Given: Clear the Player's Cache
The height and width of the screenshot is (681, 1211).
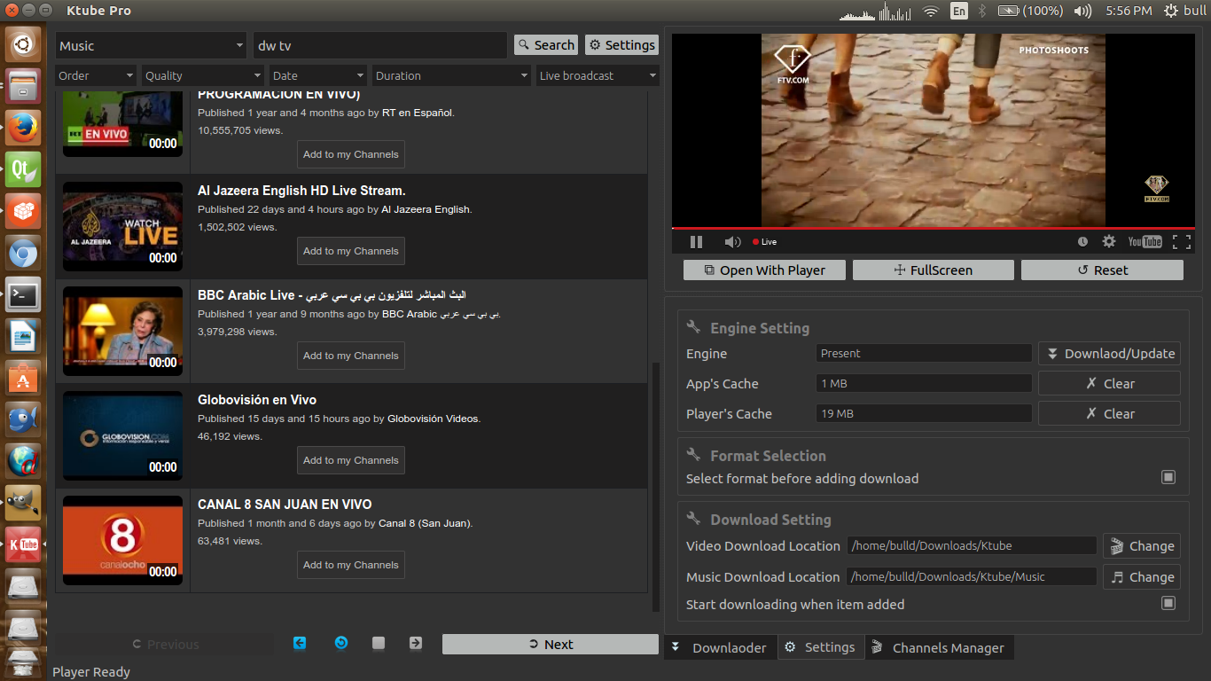Looking at the screenshot, I should coord(1109,413).
